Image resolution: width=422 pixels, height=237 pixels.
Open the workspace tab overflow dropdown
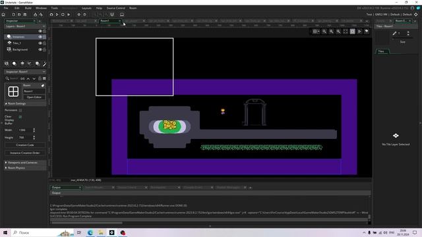point(367,21)
